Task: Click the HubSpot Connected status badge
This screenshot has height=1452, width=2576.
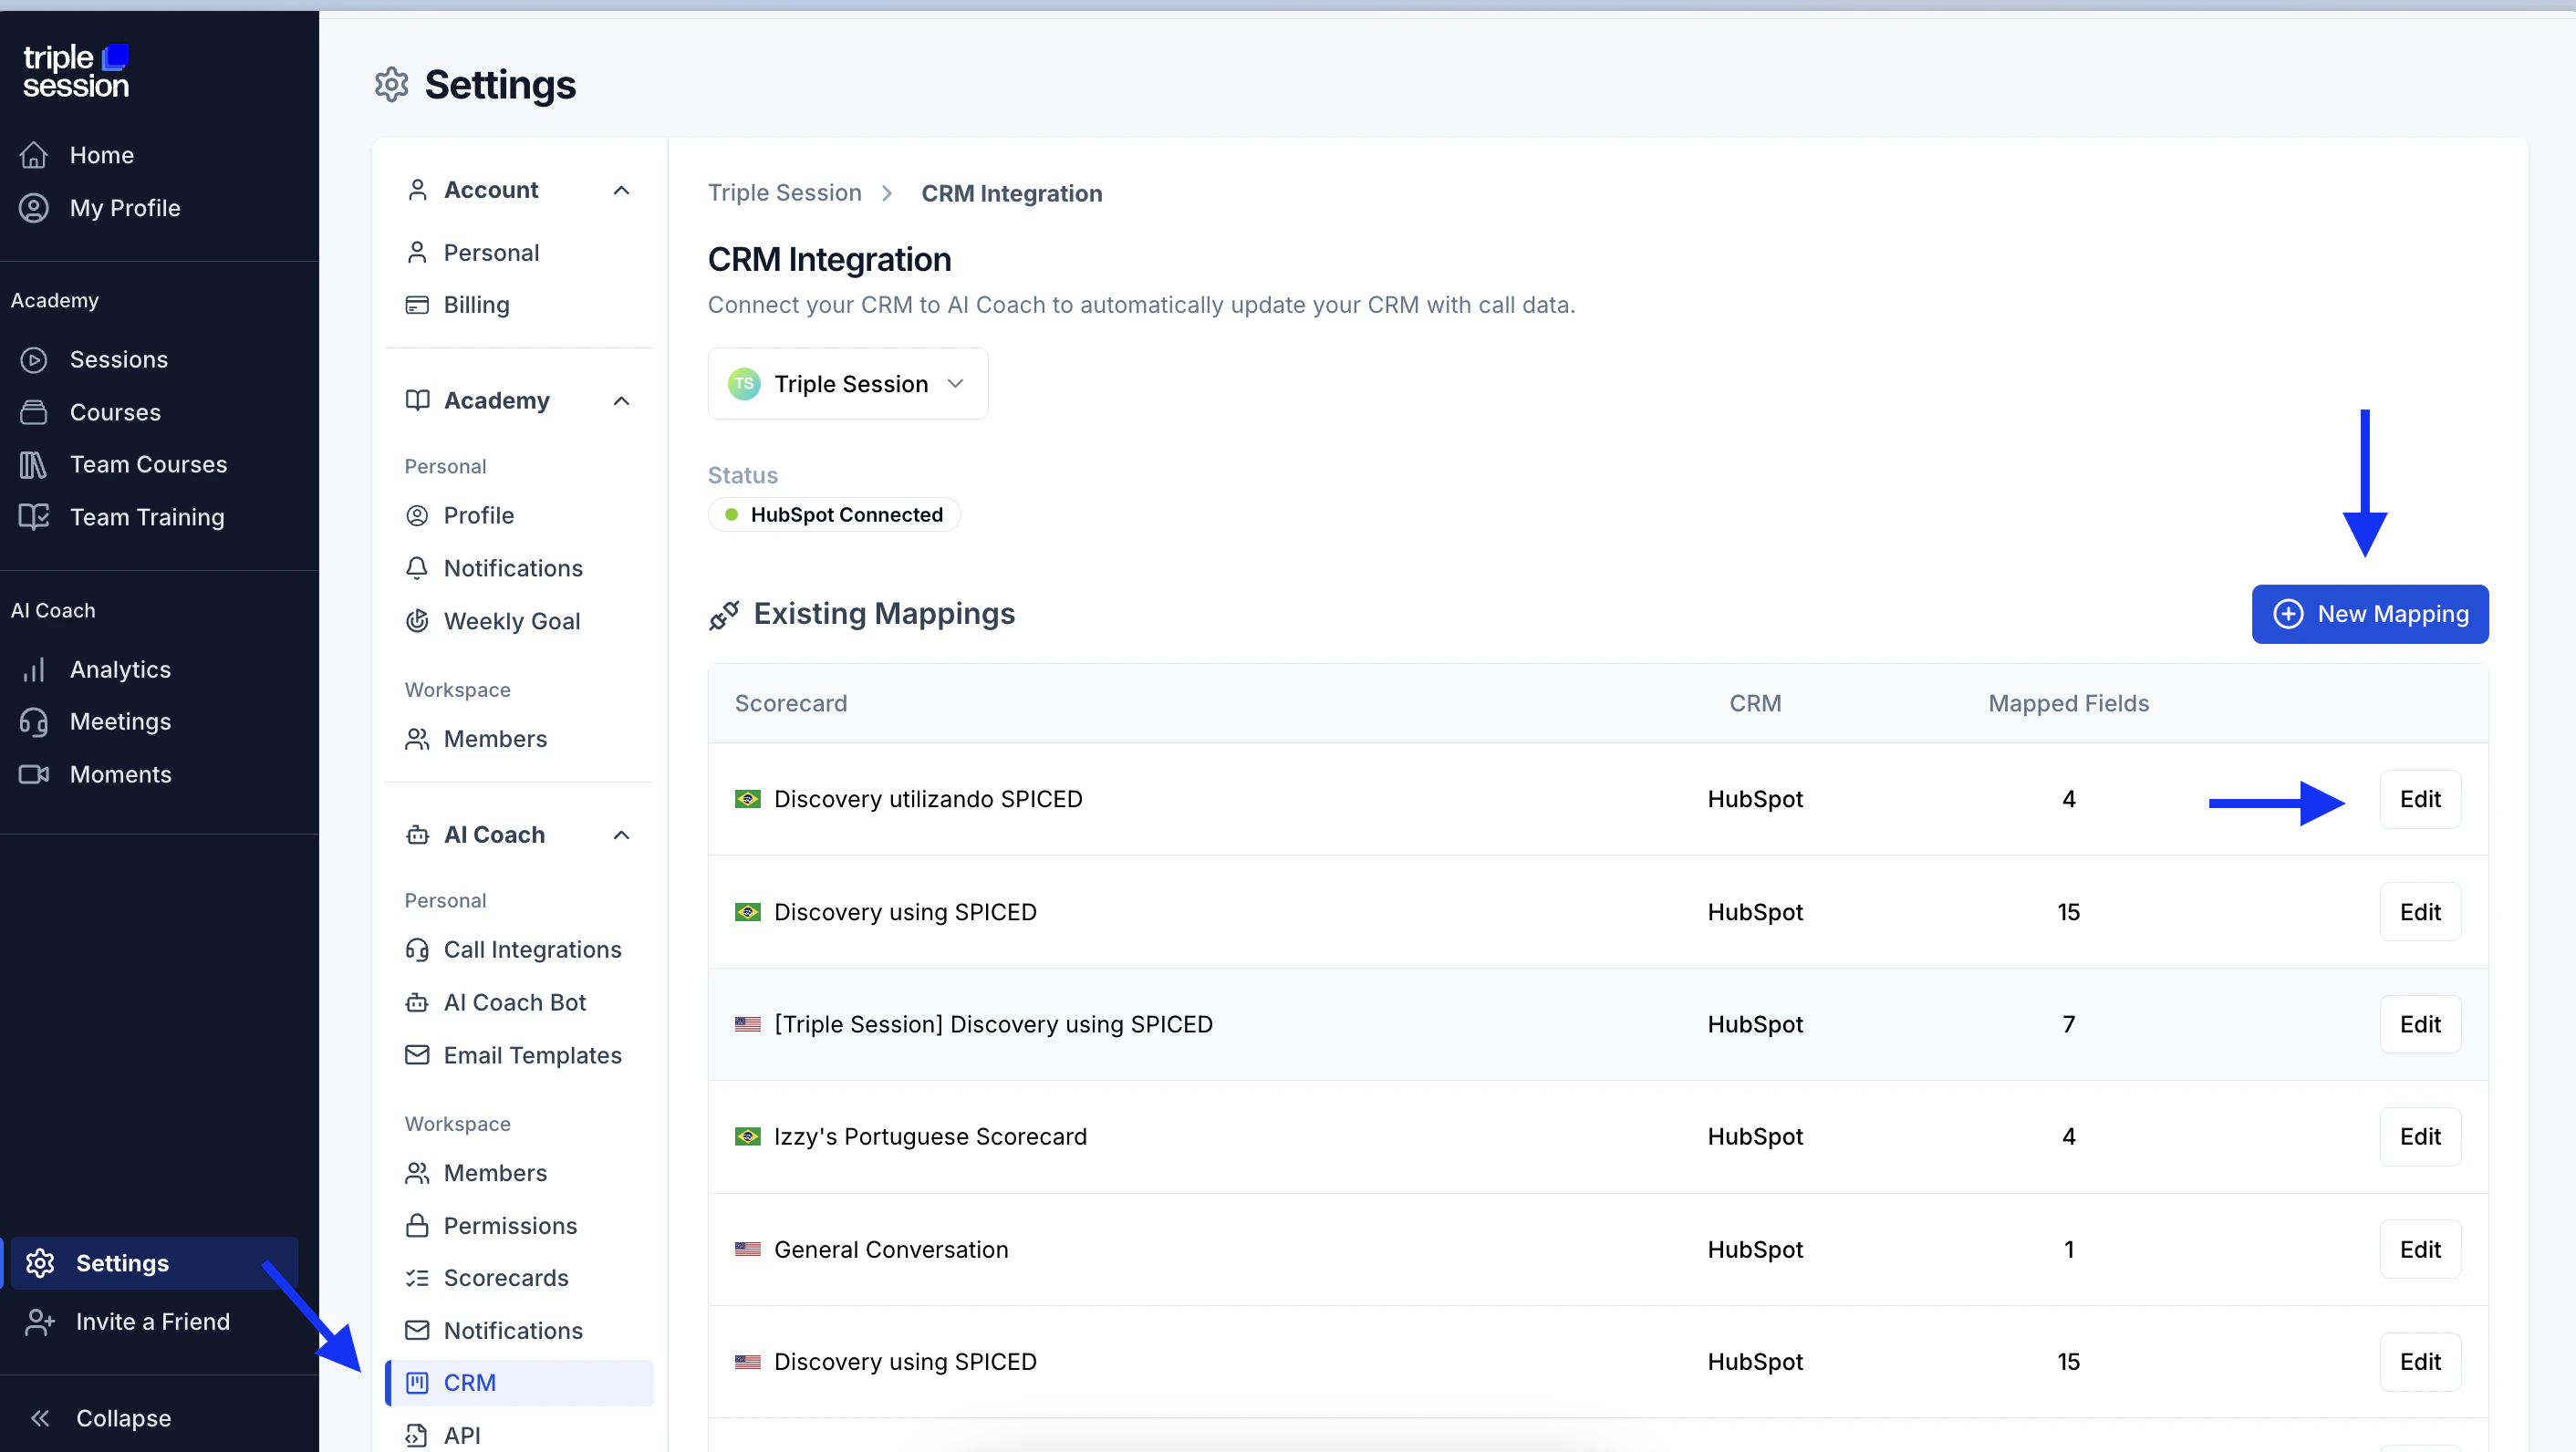Action: click(x=834, y=515)
